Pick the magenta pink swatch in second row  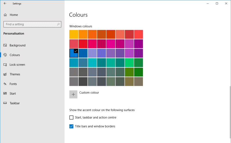pos(111,44)
